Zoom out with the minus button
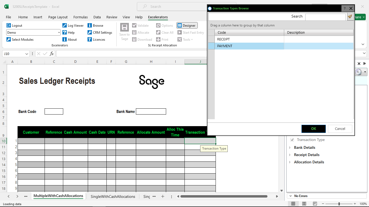Screen dimensions: 369x207 [323, 204]
